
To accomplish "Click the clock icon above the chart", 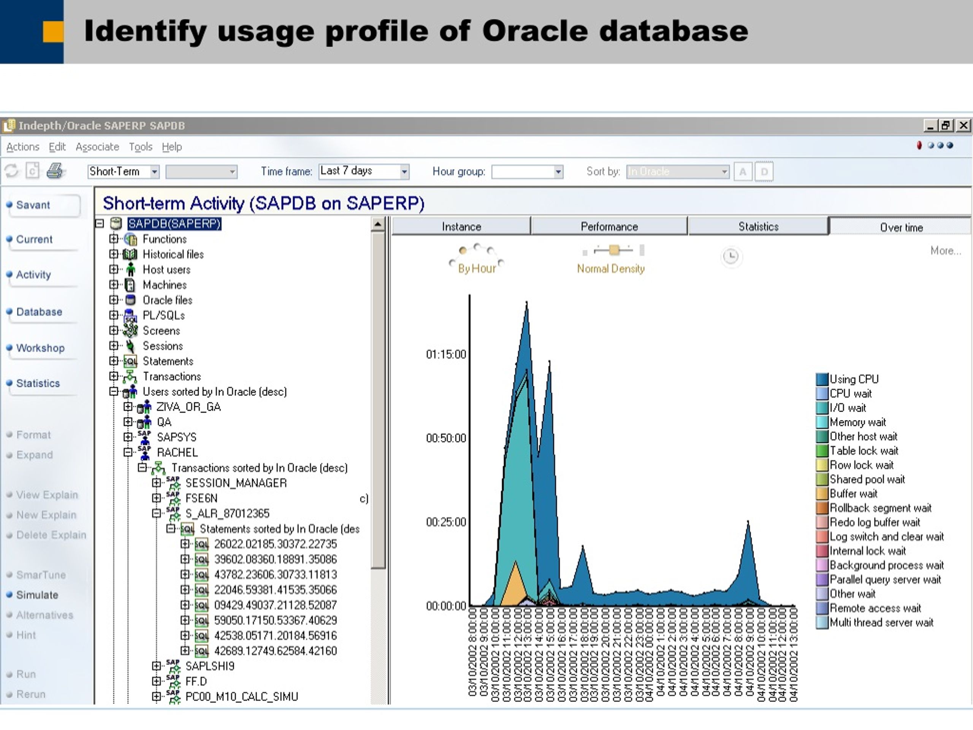I will click(731, 257).
